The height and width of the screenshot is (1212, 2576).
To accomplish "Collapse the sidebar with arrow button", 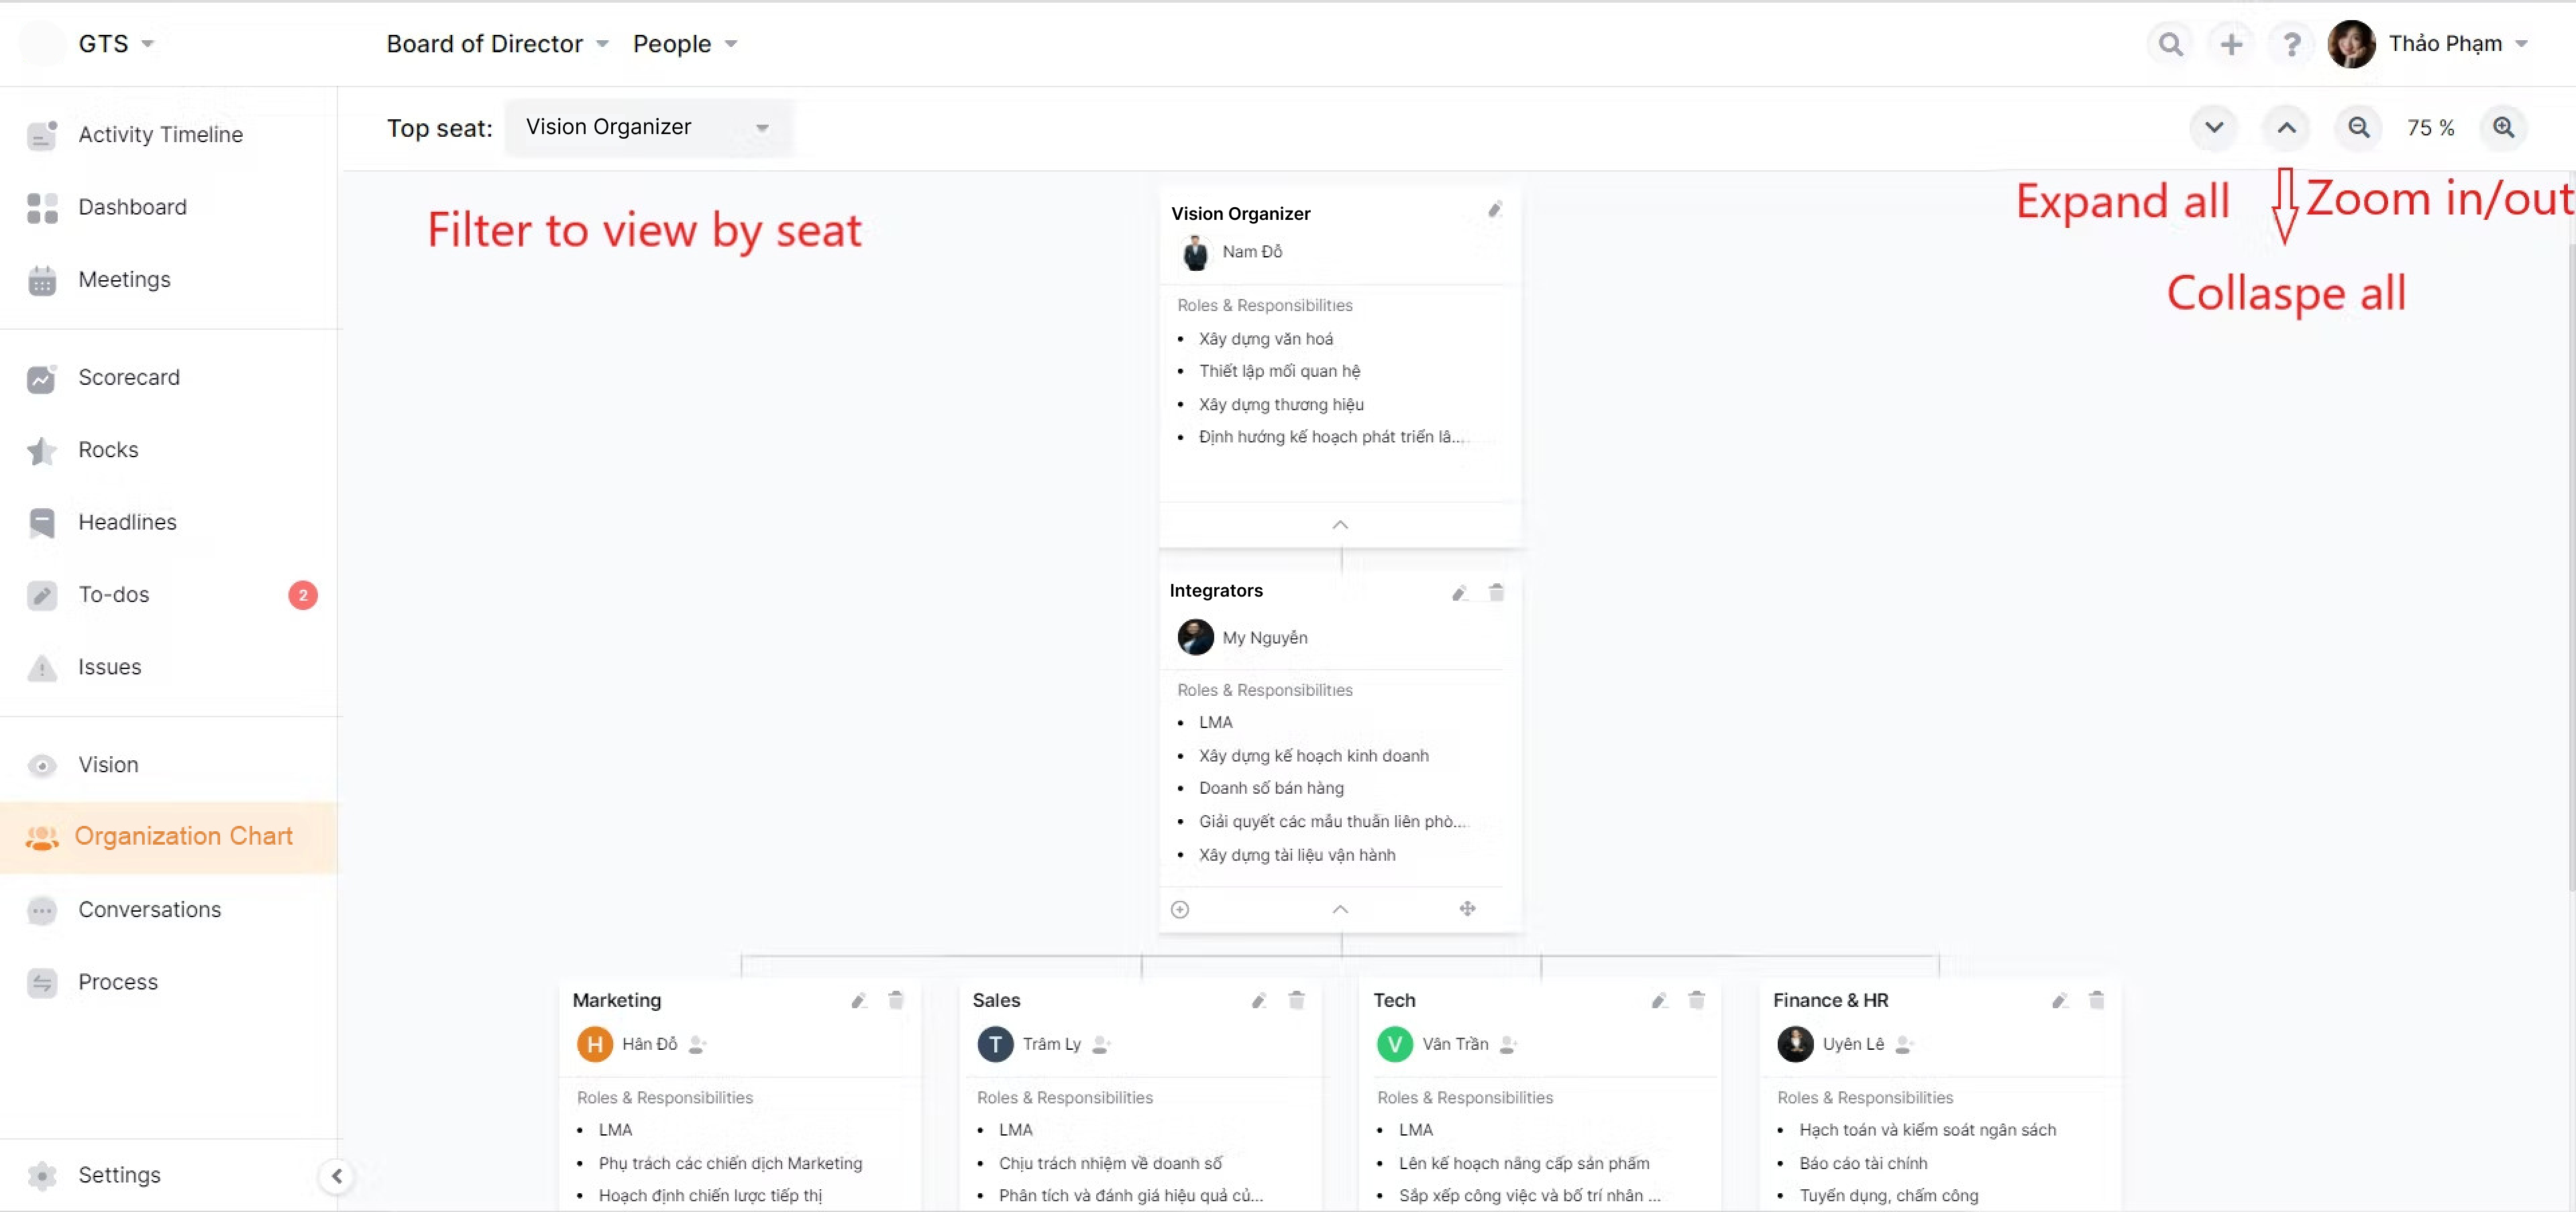I will [x=337, y=1176].
